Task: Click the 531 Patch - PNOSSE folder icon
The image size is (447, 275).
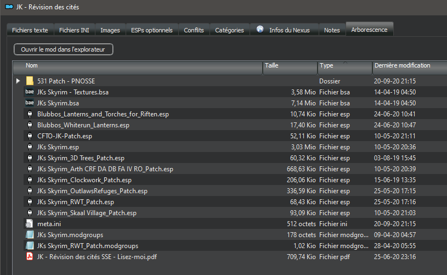Action: point(30,81)
